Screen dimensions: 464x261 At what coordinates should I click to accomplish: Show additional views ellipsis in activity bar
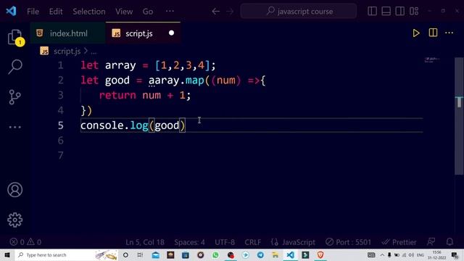click(x=14, y=127)
